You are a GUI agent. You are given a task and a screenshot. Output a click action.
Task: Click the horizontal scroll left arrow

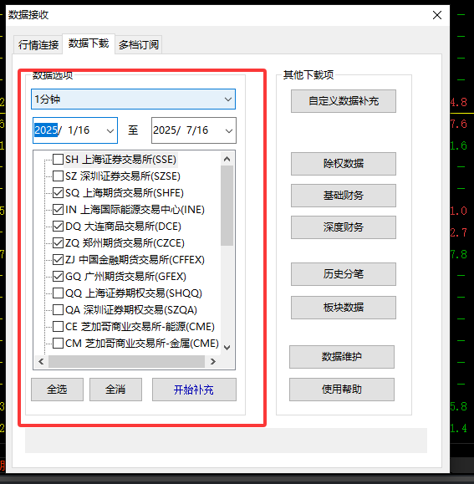click(41, 361)
